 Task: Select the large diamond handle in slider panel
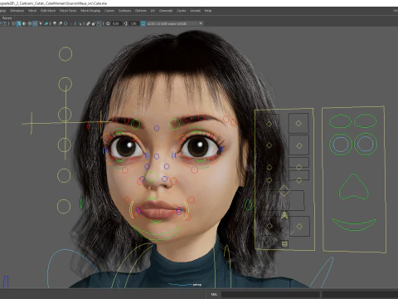pyautogui.click(x=284, y=191)
